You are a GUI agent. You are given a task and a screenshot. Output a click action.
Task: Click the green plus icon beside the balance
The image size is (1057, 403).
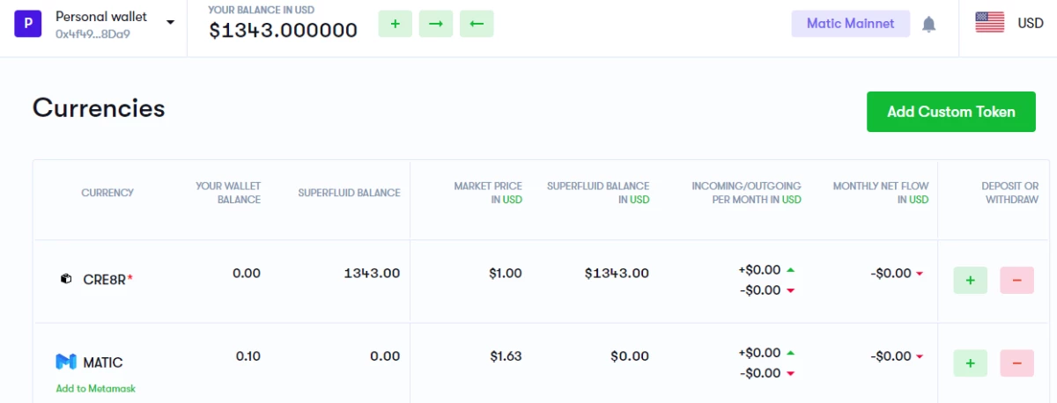(395, 24)
